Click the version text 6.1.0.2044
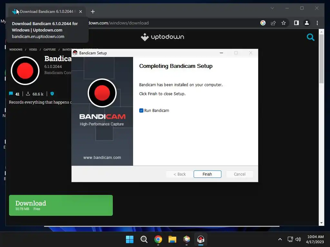 (53, 66)
